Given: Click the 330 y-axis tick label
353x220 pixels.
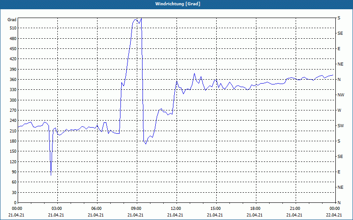Looking at the screenshot, I should 13,90.
